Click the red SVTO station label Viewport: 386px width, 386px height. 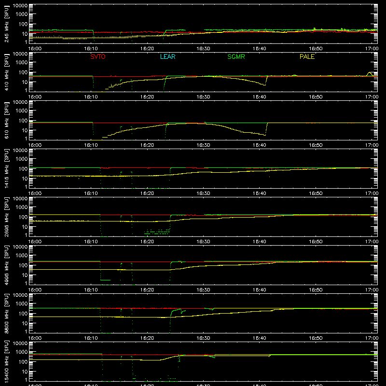coord(98,56)
